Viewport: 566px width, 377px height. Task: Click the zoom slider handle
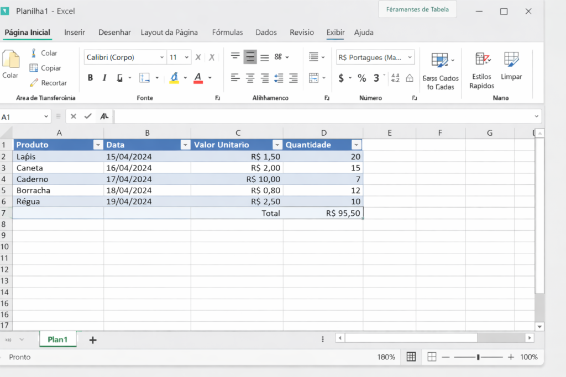(x=478, y=357)
